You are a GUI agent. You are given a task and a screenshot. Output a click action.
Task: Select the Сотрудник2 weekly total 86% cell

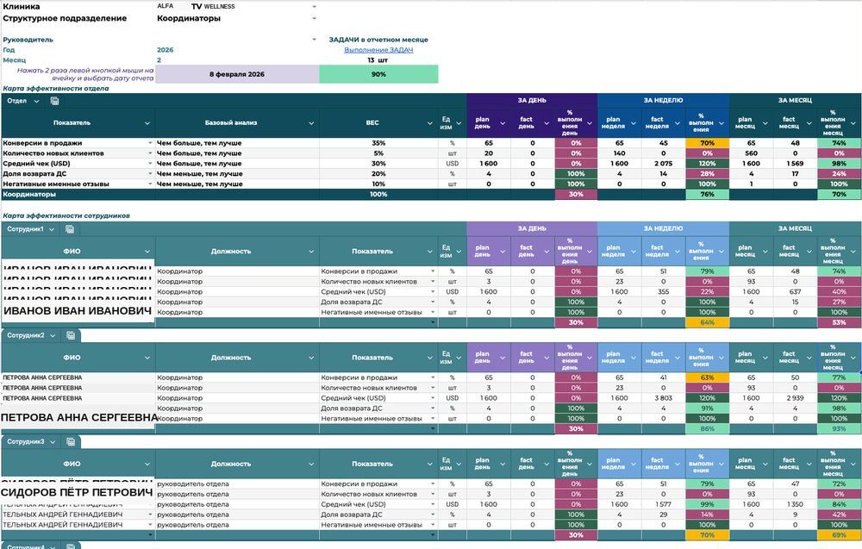[707, 429]
